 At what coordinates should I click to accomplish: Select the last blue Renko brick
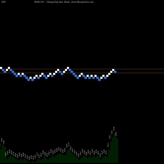(x=115, y=72)
